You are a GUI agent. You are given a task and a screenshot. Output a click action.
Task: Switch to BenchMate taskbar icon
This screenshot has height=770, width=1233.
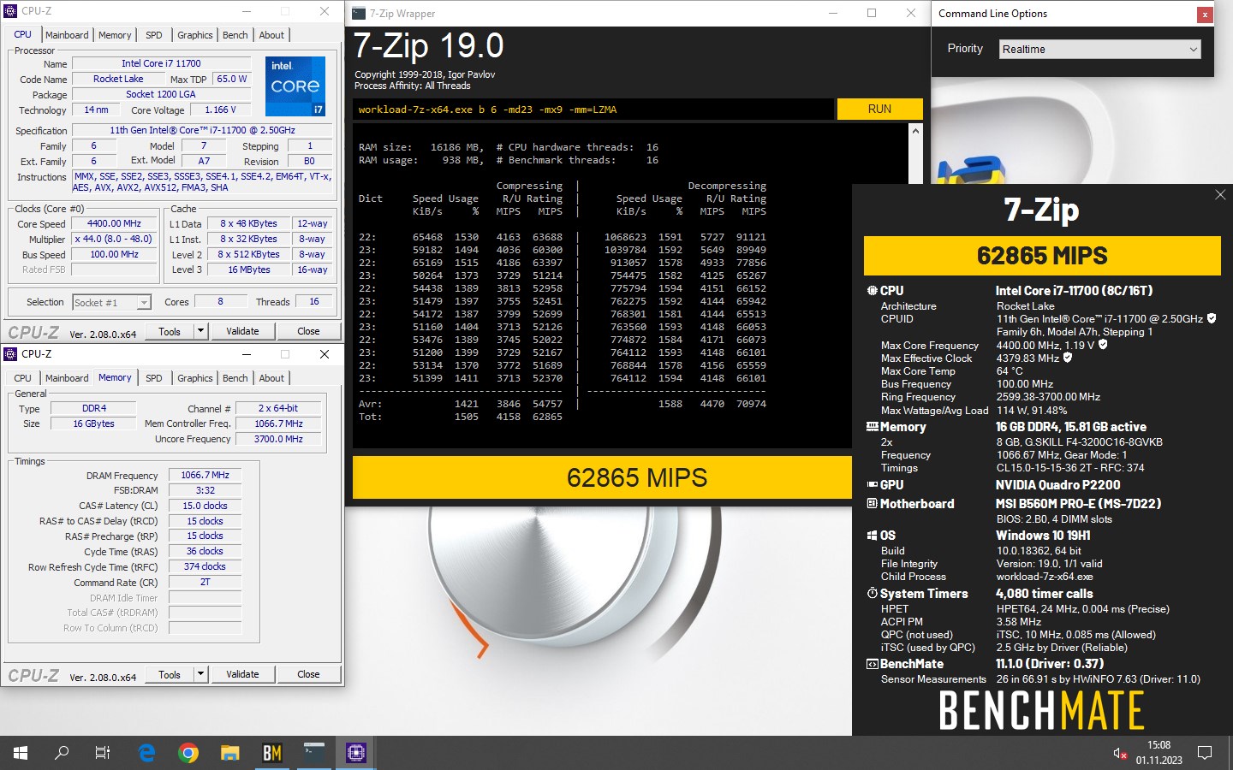click(x=272, y=753)
